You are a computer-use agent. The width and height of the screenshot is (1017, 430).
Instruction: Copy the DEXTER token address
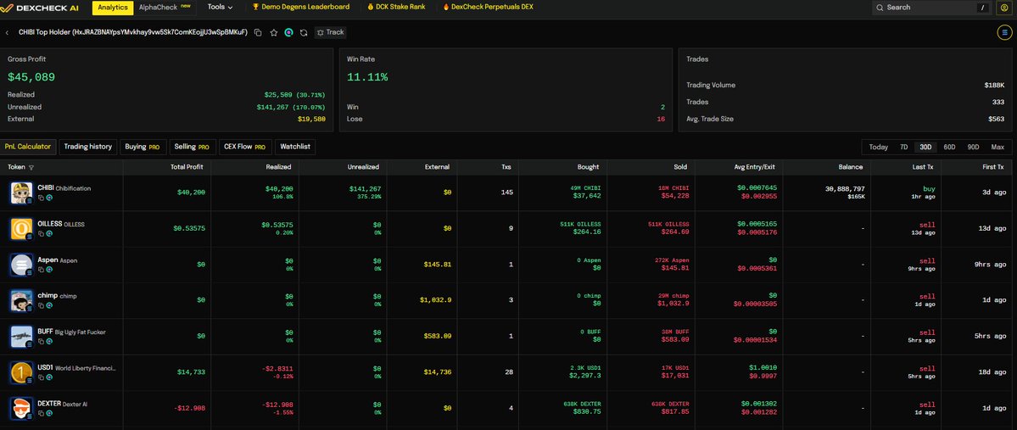[41, 413]
